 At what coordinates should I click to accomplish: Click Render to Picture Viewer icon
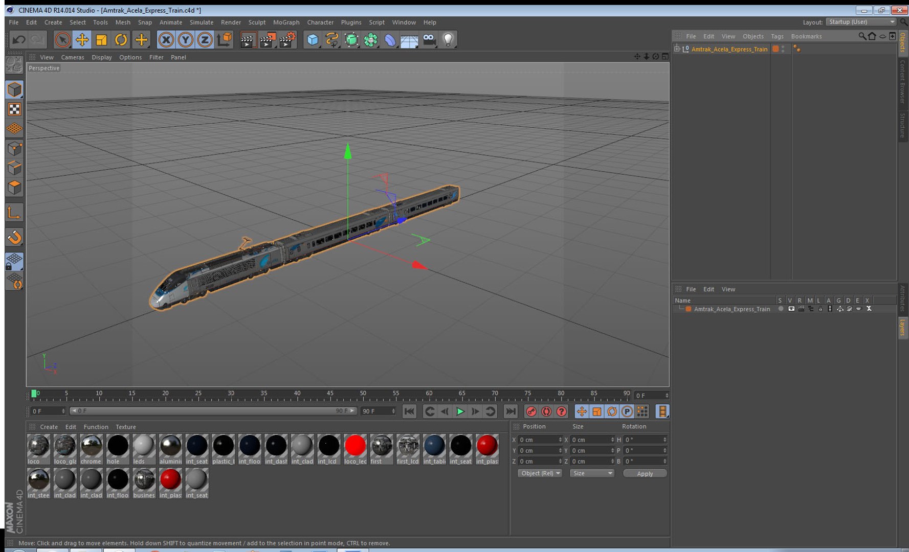coord(268,39)
